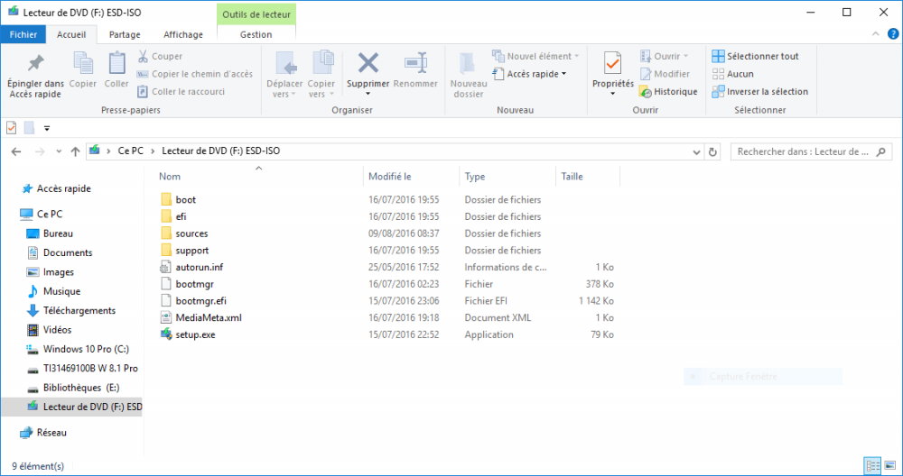Select Lecteur de DVD (F:) in navigation pane
Viewport: 903px width, 476px height.
(71, 407)
